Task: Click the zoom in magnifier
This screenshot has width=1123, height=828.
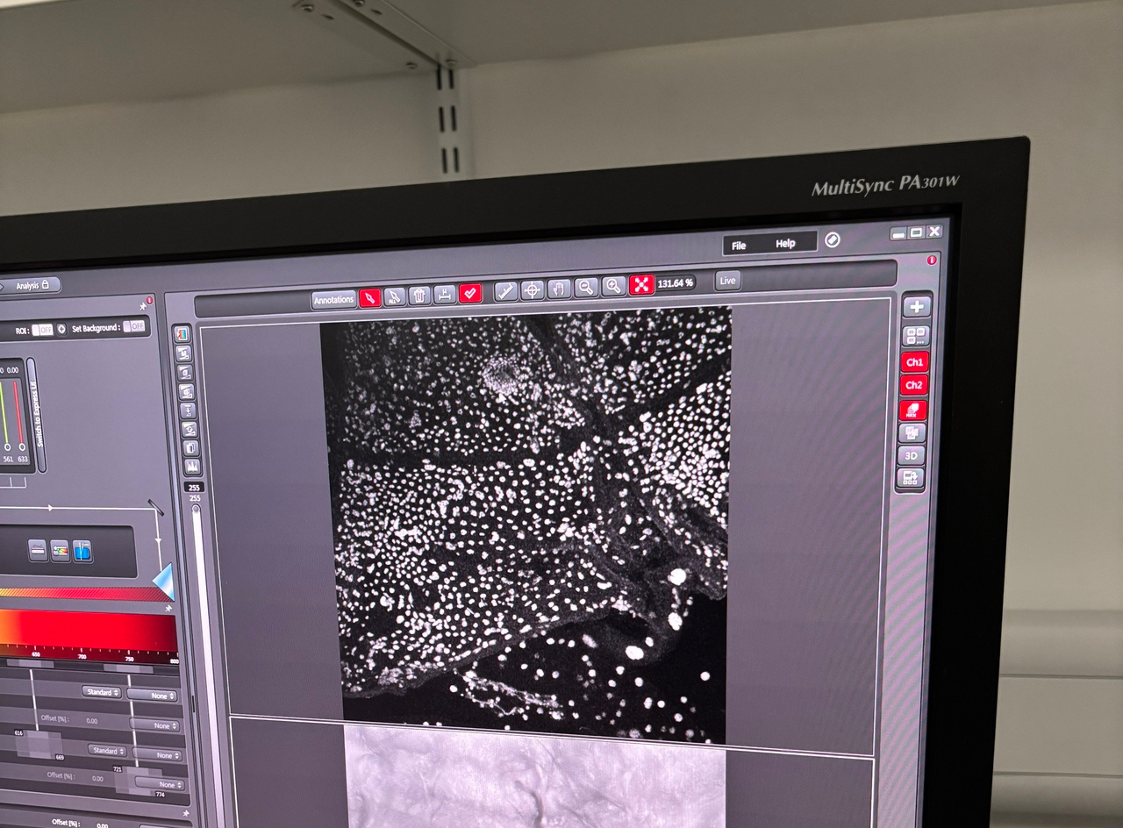Action: point(613,285)
